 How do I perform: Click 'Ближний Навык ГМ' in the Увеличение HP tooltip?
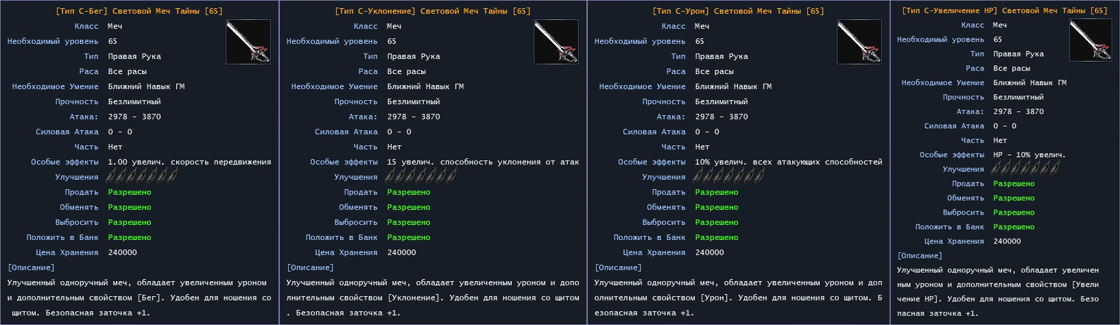click(x=1029, y=82)
